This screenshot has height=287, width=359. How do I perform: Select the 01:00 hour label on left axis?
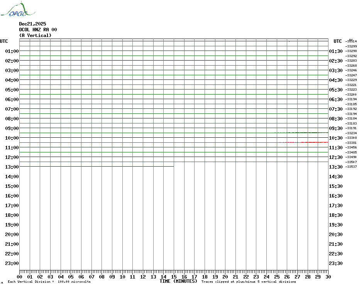pyautogui.click(x=12, y=51)
